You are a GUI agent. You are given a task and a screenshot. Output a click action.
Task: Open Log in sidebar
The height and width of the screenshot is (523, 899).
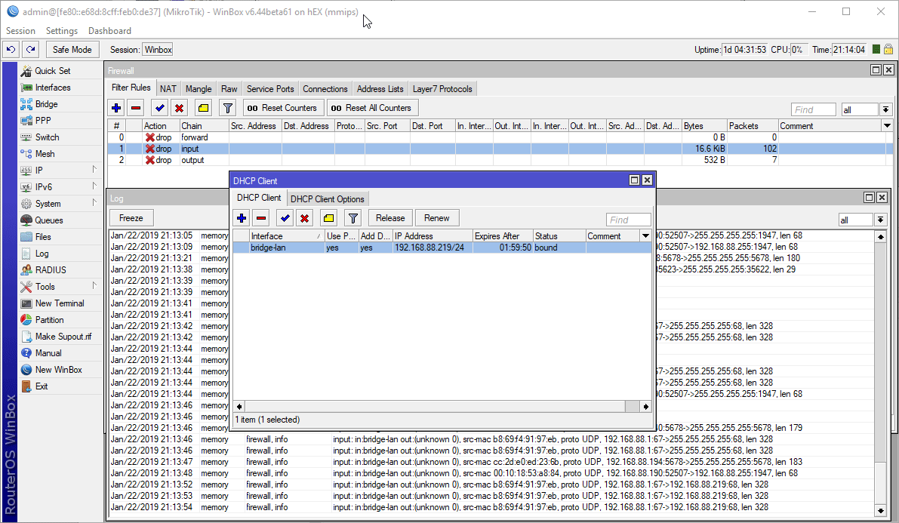42,254
